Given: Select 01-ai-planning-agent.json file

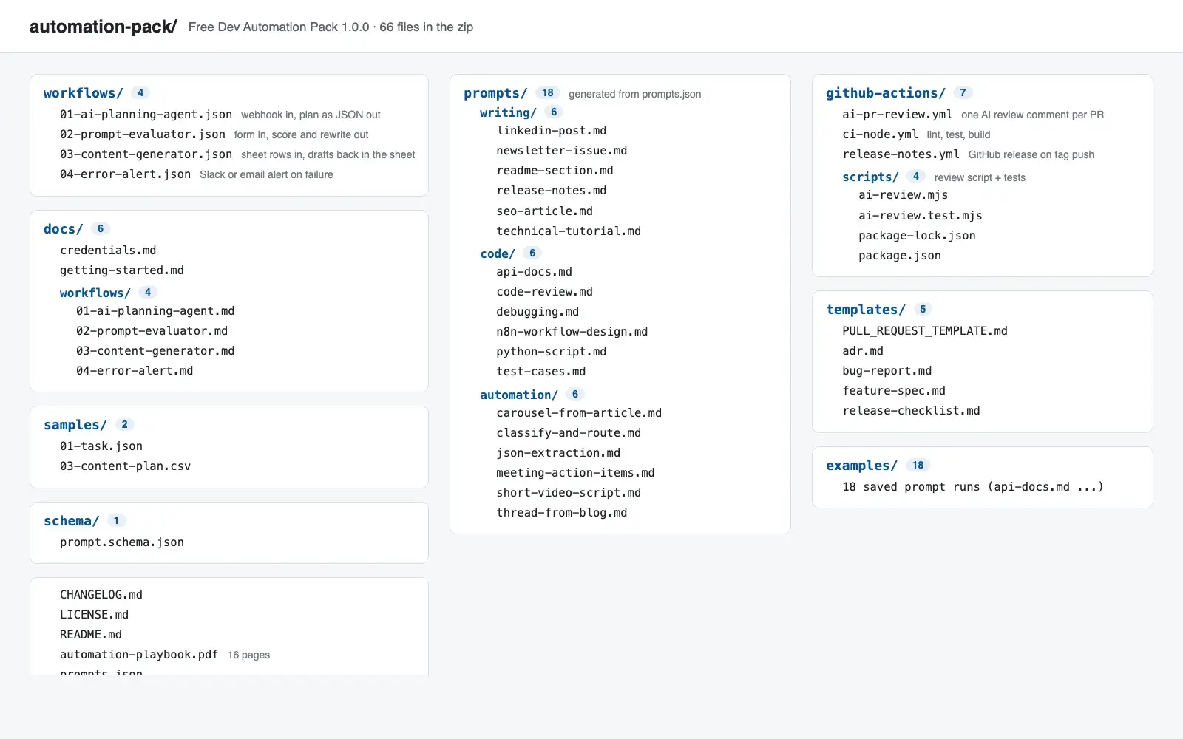Looking at the screenshot, I should coord(146,115).
